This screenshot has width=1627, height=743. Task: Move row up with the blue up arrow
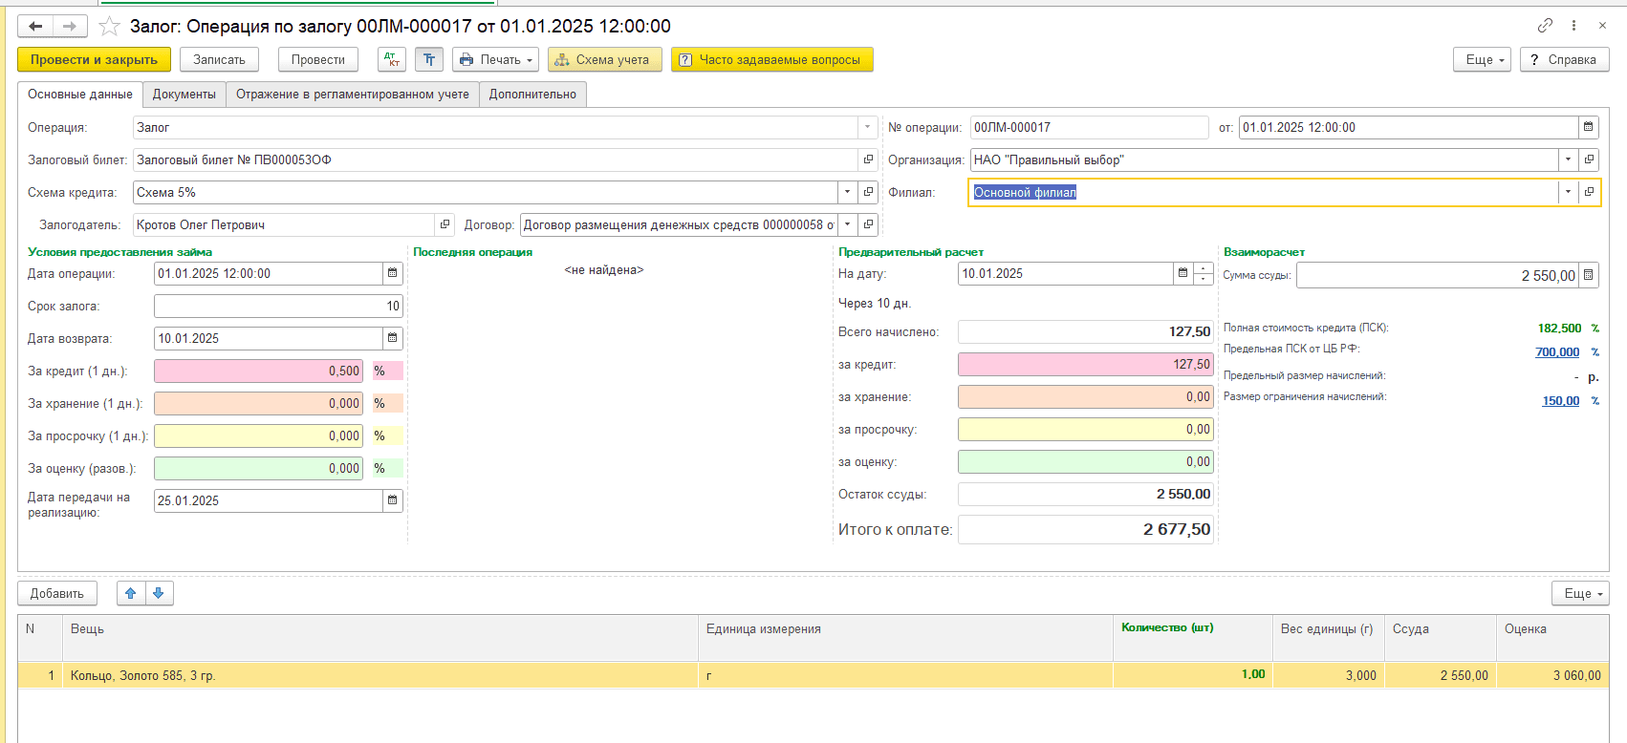[x=131, y=593]
